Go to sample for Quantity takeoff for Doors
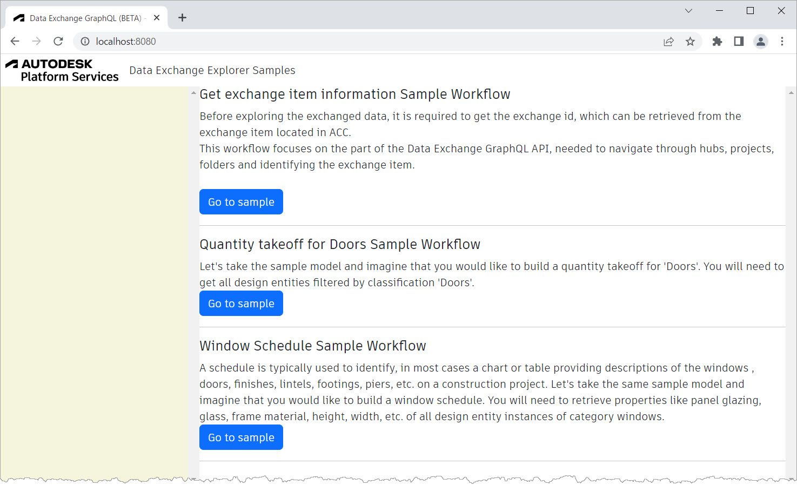This screenshot has width=797, height=485. point(241,304)
